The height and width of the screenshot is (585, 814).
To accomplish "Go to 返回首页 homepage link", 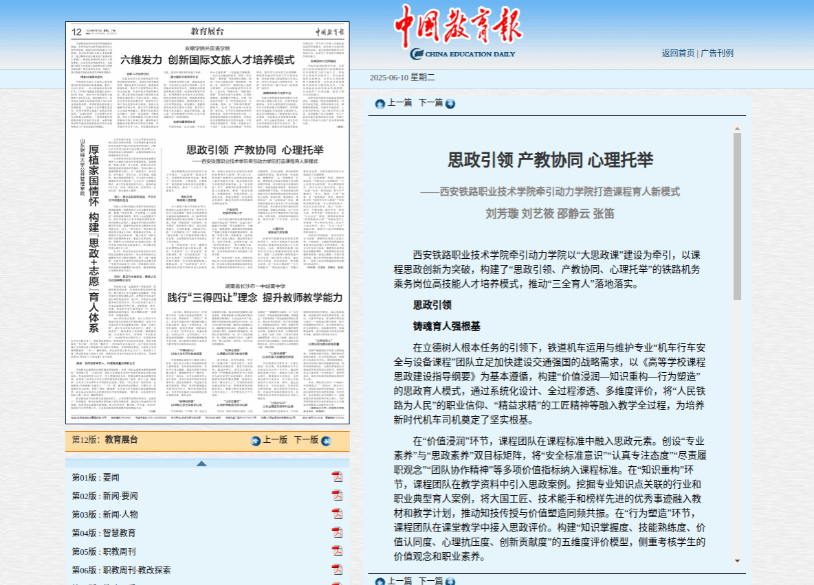I will click(x=678, y=53).
